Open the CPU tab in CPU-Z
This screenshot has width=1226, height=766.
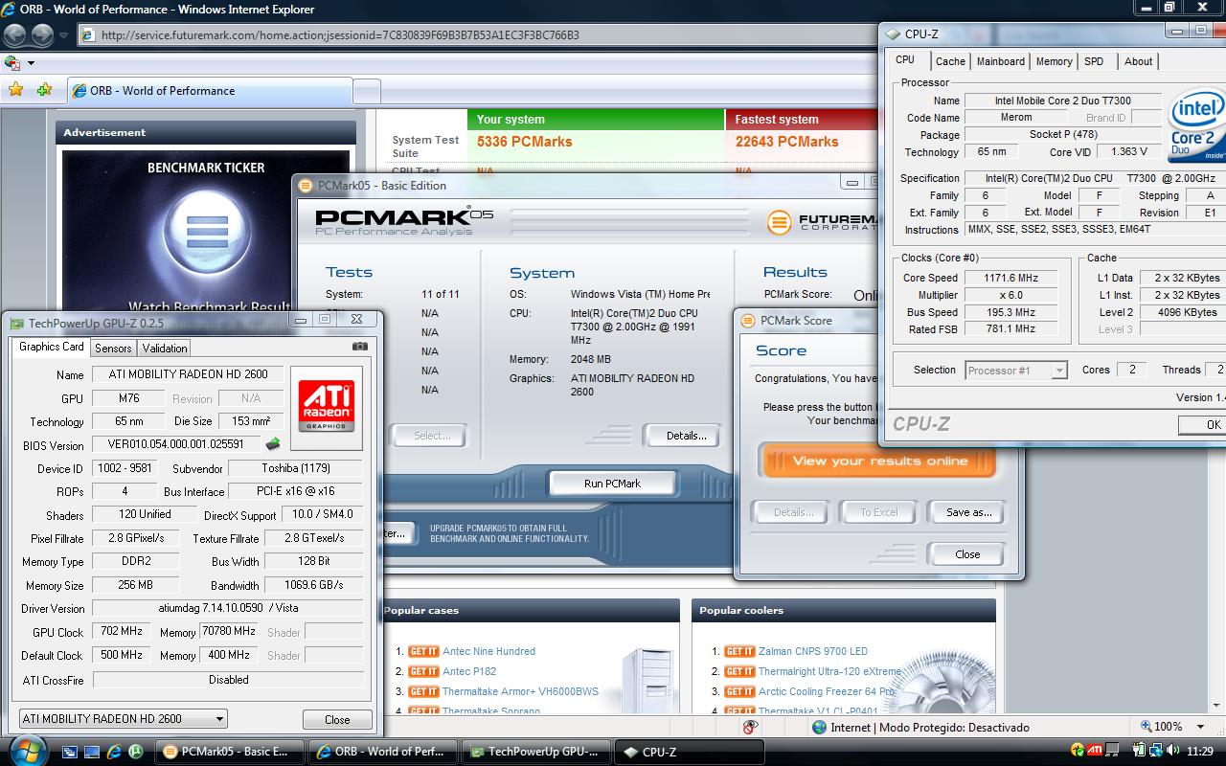tap(905, 59)
